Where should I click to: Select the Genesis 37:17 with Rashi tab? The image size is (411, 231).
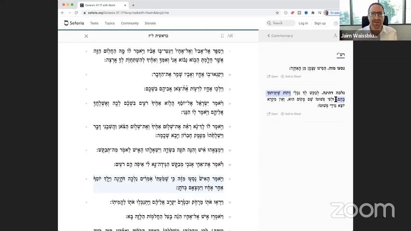click(x=103, y=5)
